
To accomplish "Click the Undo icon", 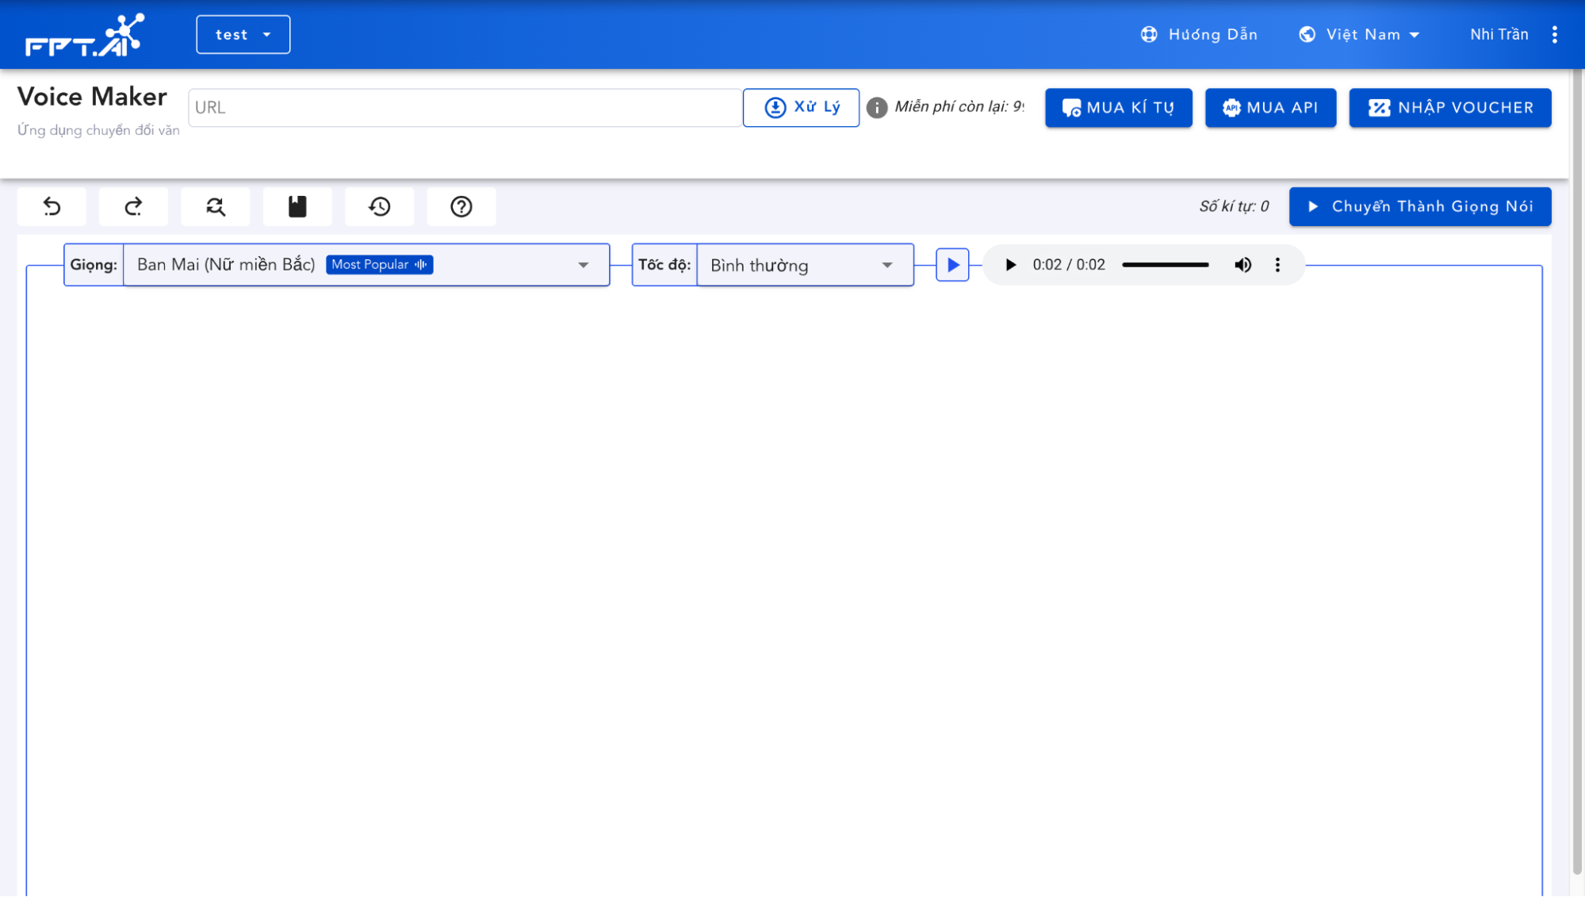I will (52, 206).
